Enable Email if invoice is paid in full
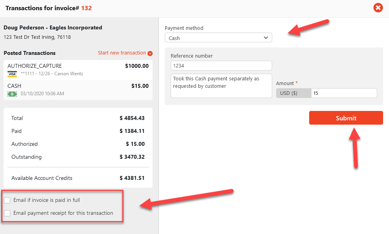 point(7,200)
